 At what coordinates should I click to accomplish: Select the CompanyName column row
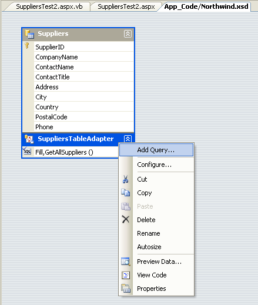point(83,57)
